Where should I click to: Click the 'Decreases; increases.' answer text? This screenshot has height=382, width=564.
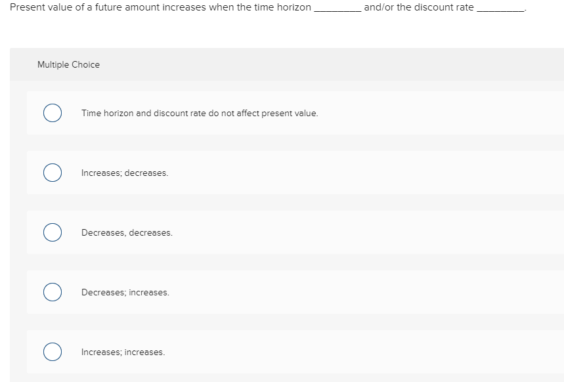tap(125, 292)
